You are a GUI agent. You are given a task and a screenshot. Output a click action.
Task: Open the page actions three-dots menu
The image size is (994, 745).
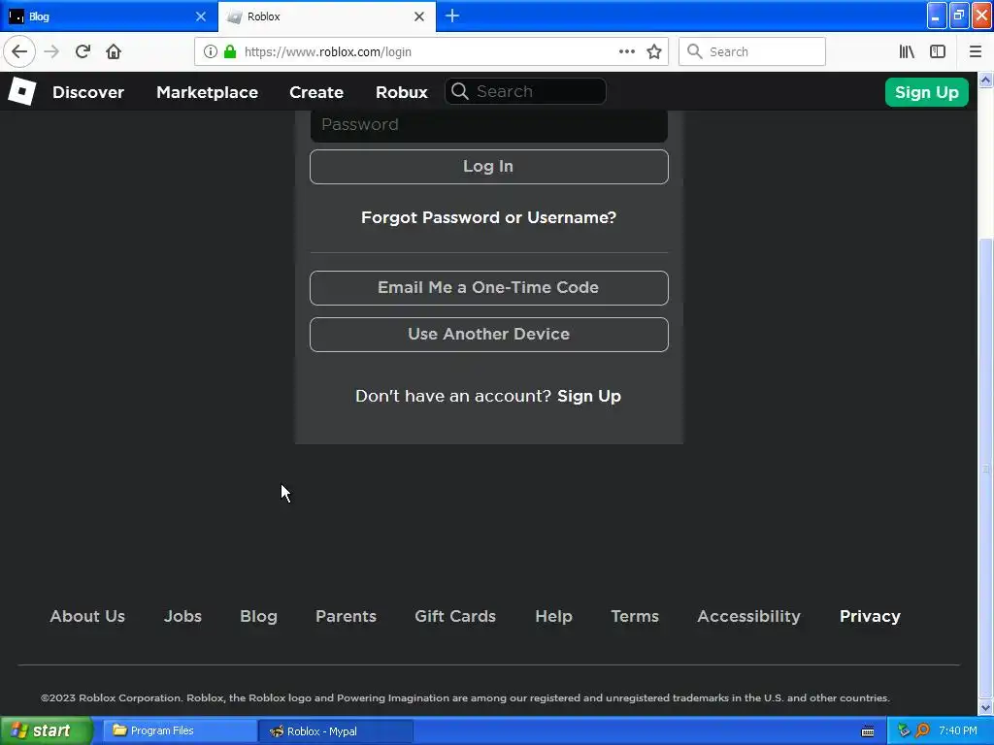coord(626,51)
